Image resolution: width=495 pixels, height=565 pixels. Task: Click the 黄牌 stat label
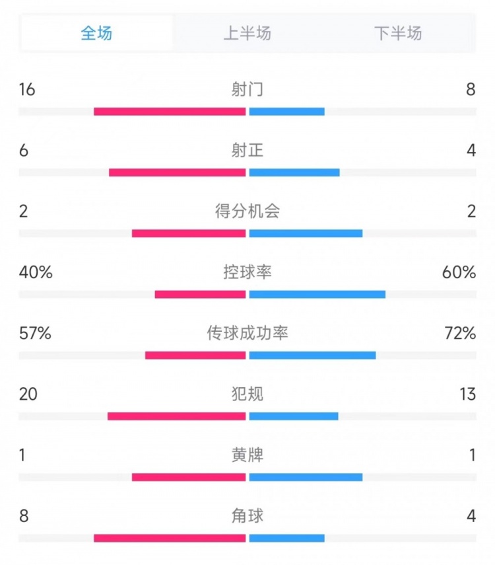click(247, 455)
